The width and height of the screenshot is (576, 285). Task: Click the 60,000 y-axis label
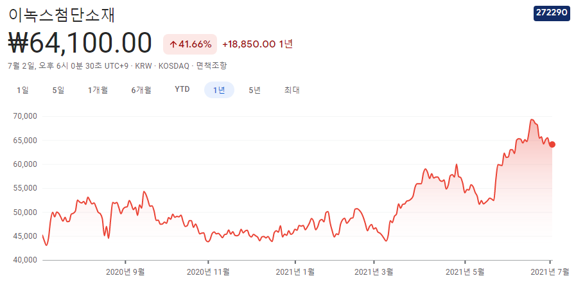tap(25, 164)
